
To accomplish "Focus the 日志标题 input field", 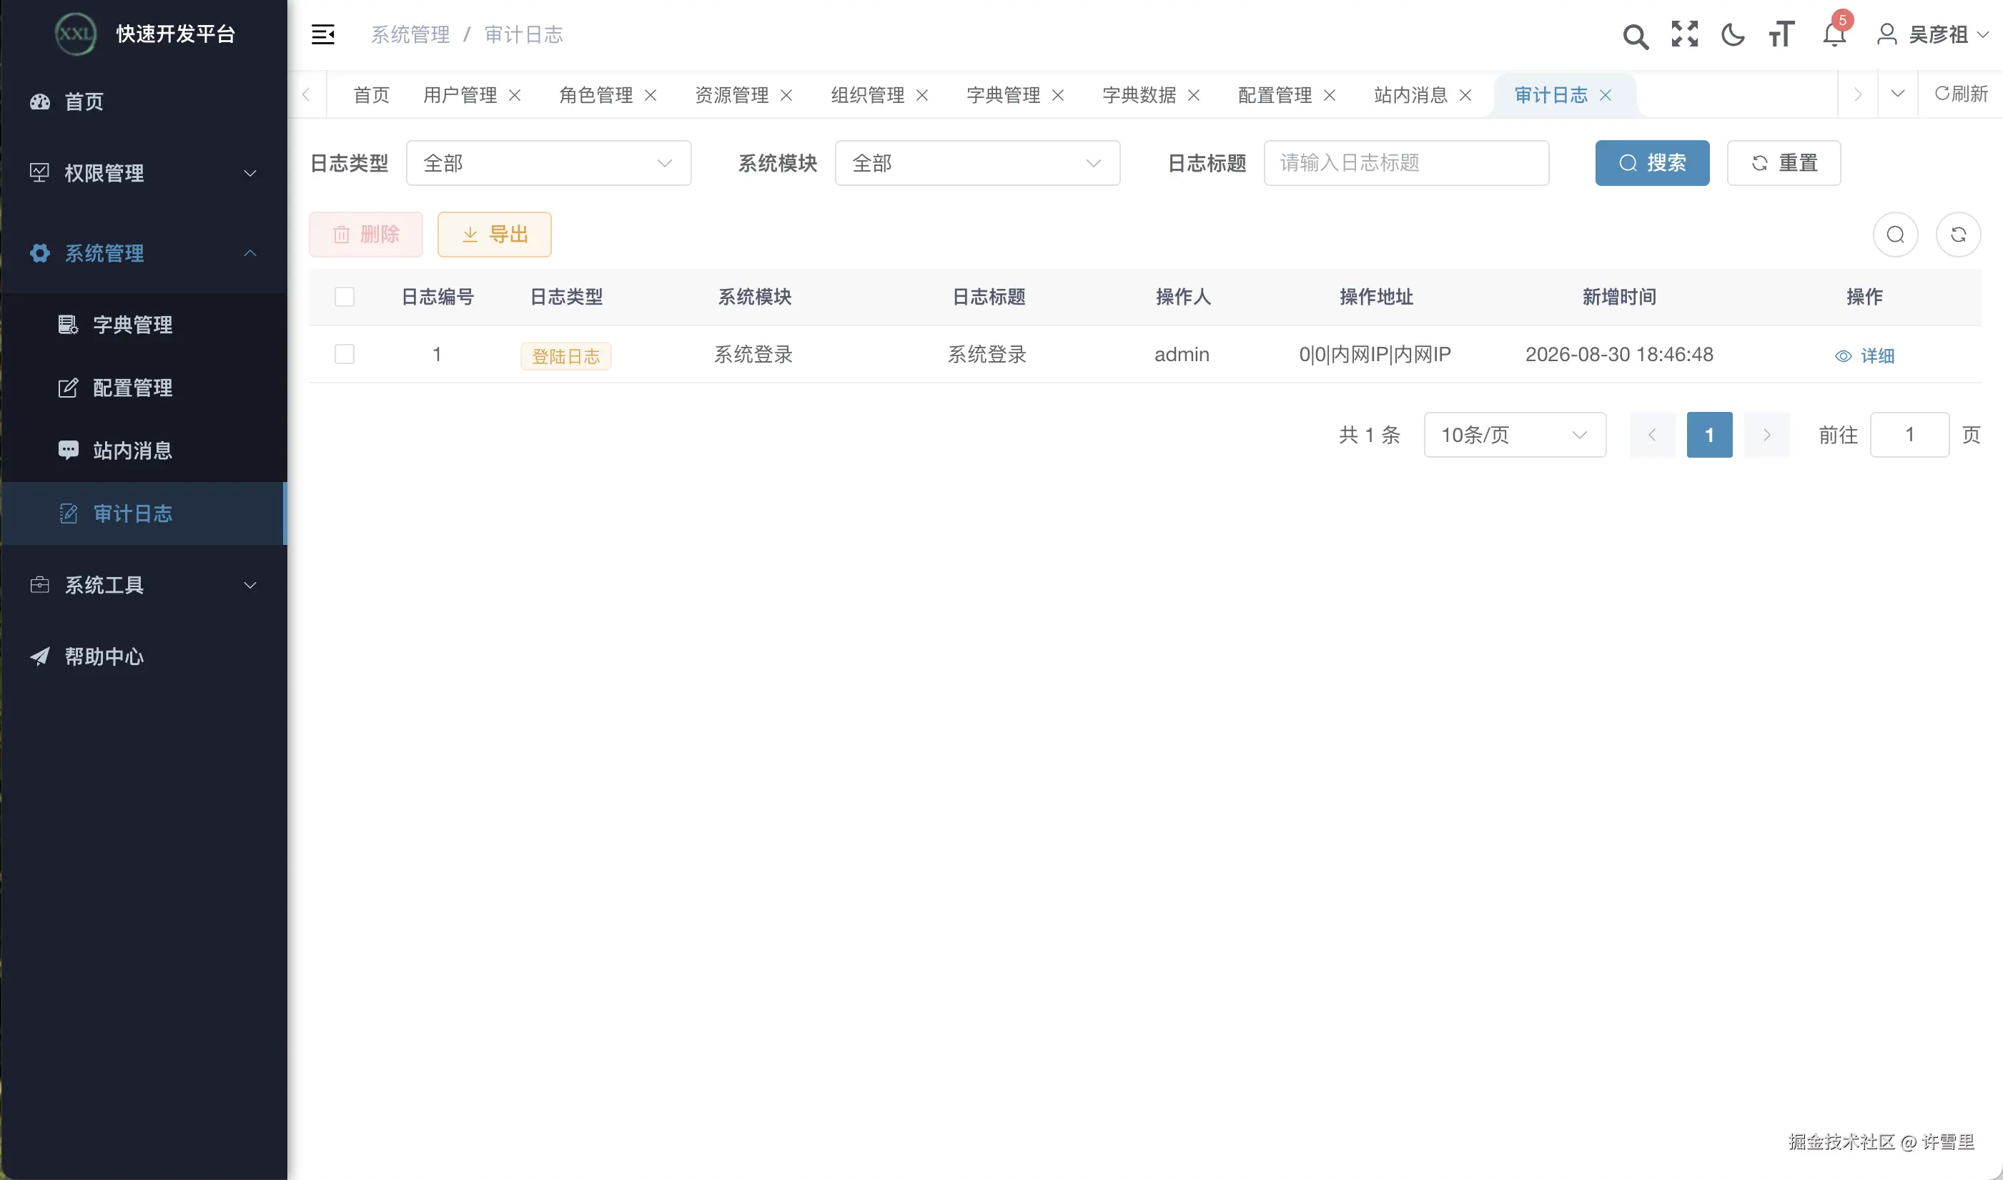I will [1407, 163].
